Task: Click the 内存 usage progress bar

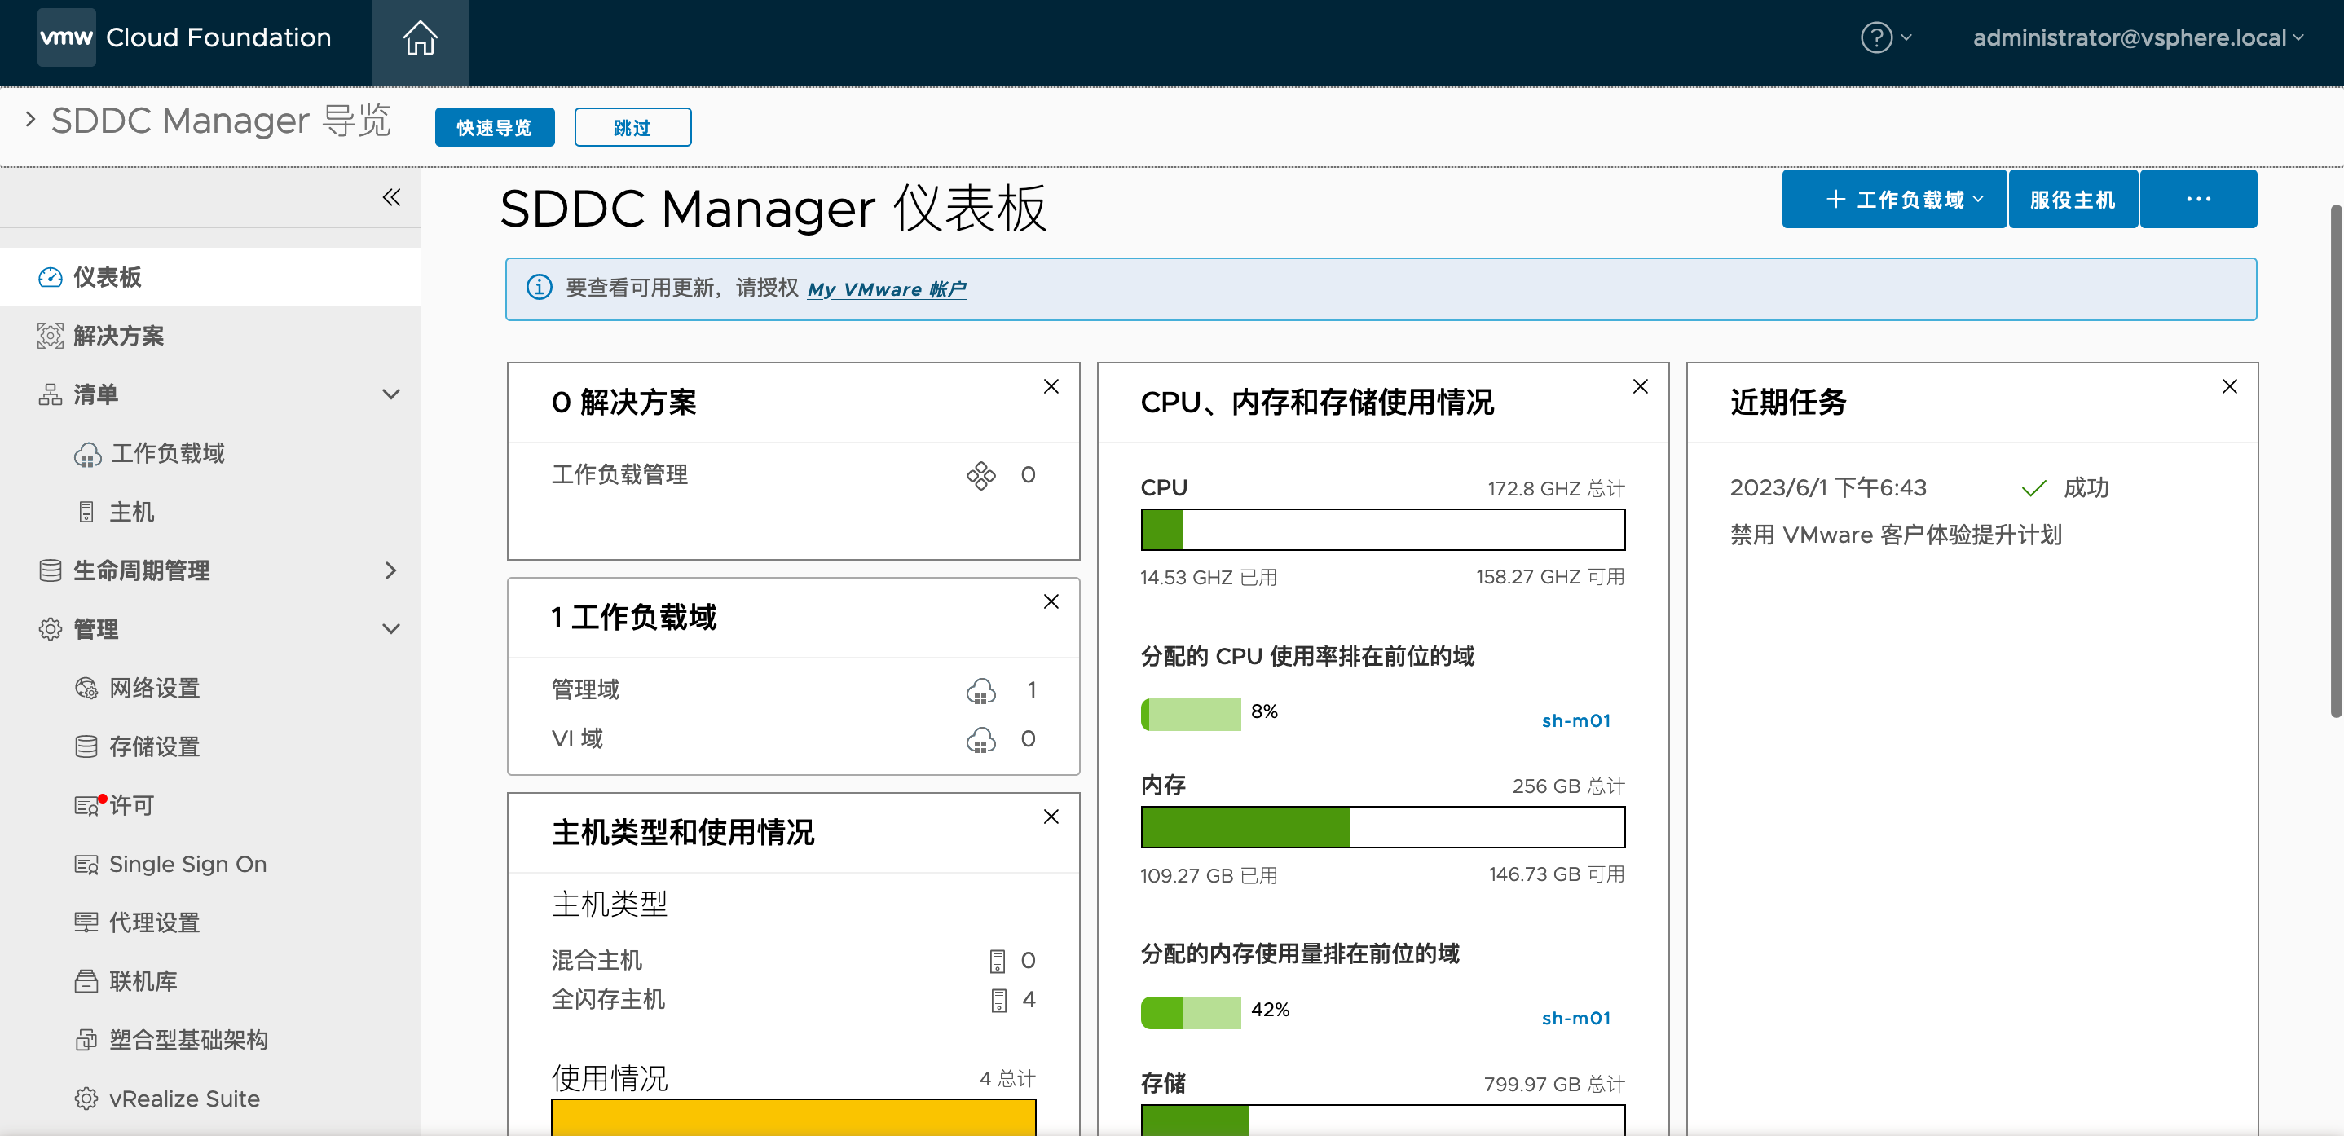Action: 1382,828
